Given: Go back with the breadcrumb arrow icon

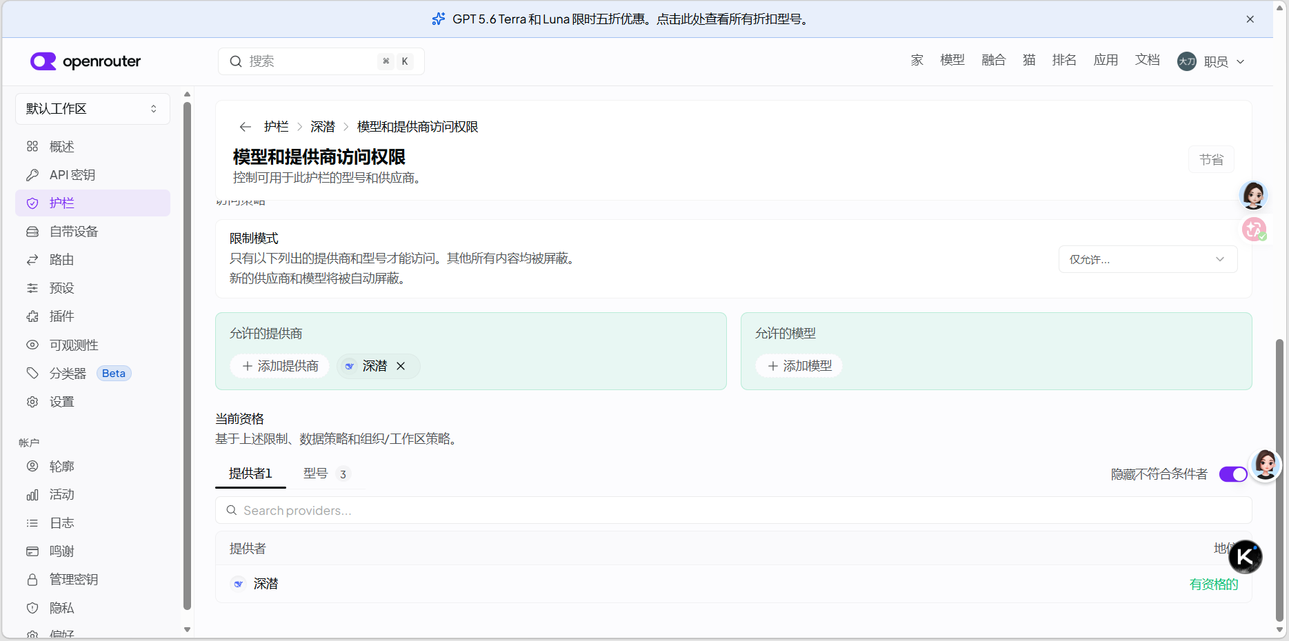Looking at the screenshot, I should coord(245,127).
